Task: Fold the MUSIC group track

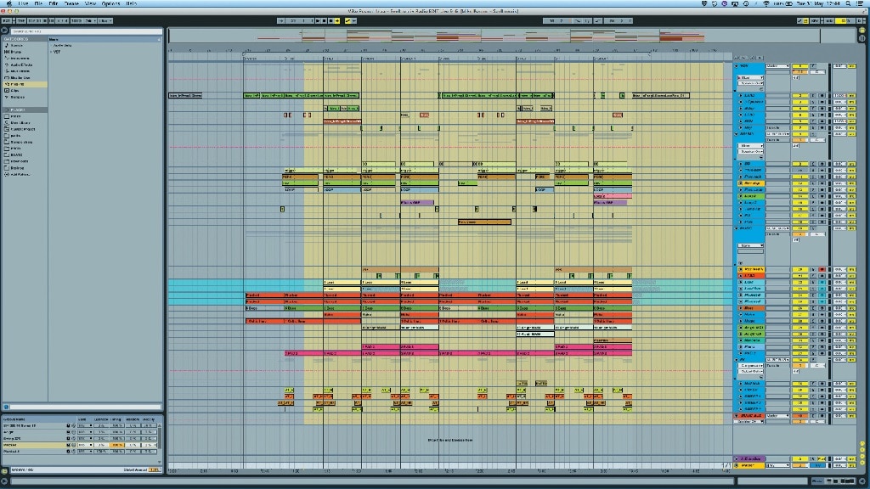Action: [x=737, y=228]
